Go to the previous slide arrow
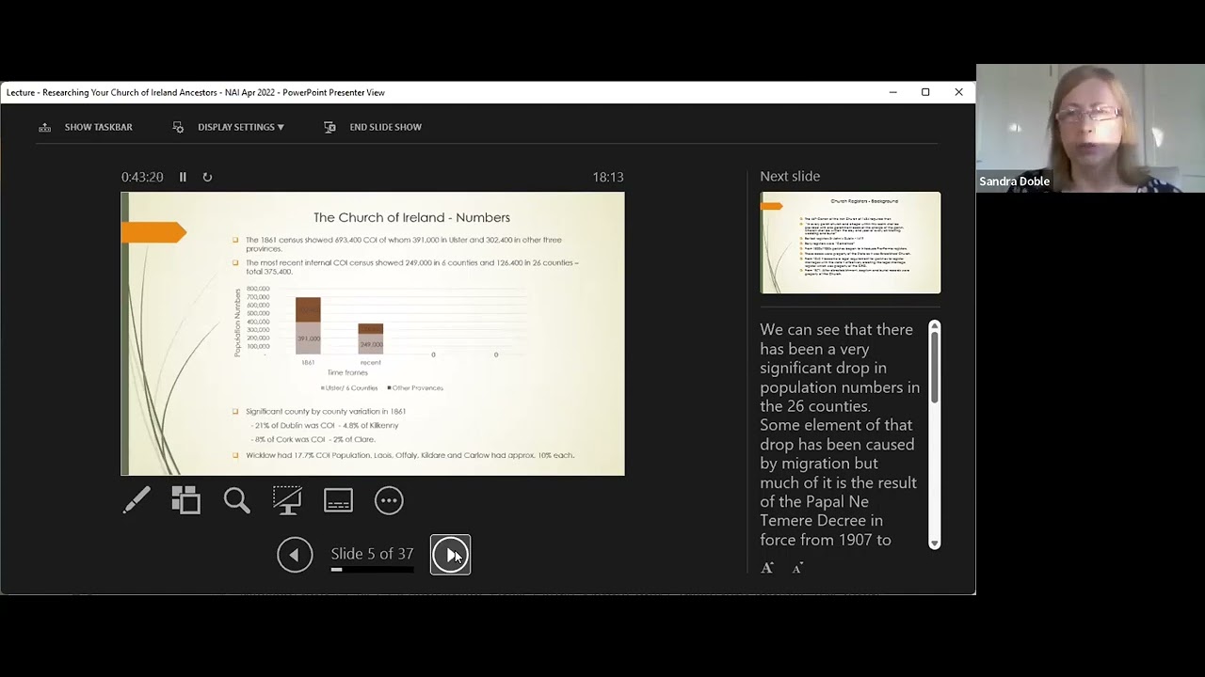This screenshot has height=677, width=1205. click(295, 555)
